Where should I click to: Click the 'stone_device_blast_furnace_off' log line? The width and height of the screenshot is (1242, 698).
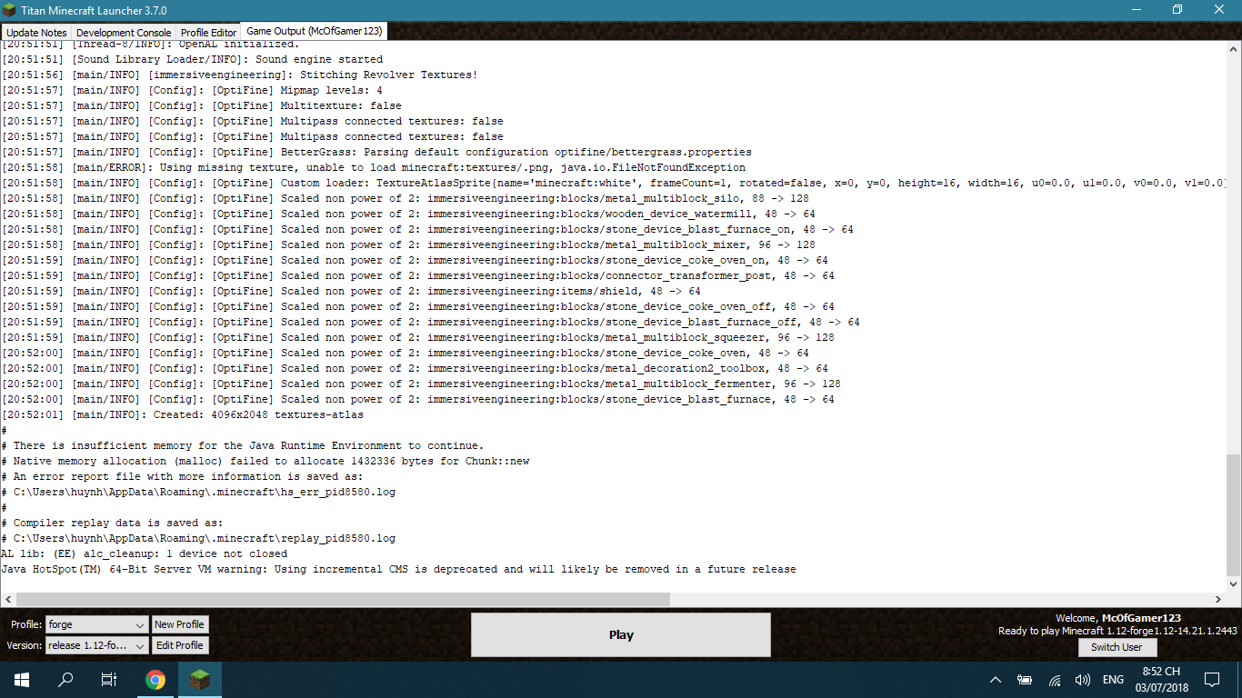(431, 322)
